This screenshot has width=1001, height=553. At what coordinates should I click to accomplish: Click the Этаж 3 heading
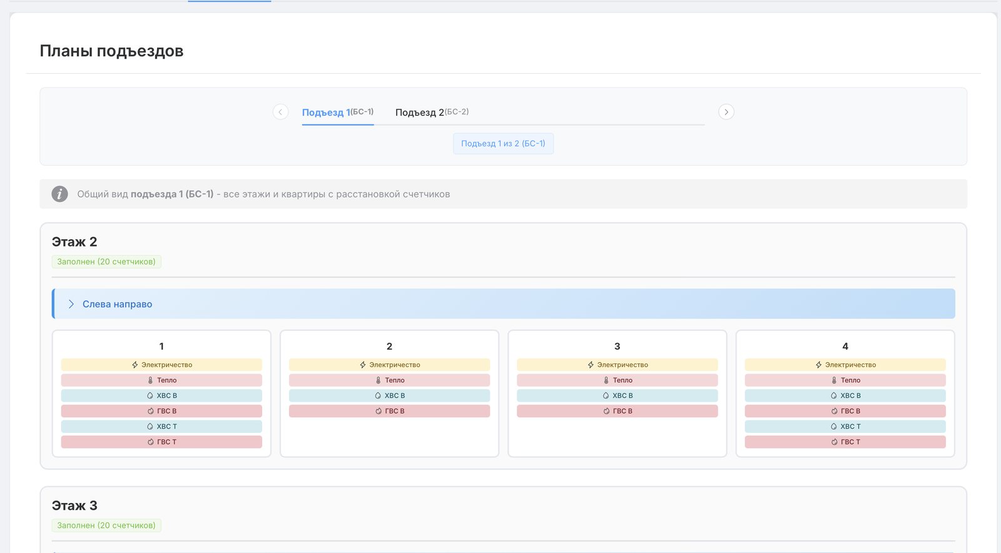click(x=74, y=505)
